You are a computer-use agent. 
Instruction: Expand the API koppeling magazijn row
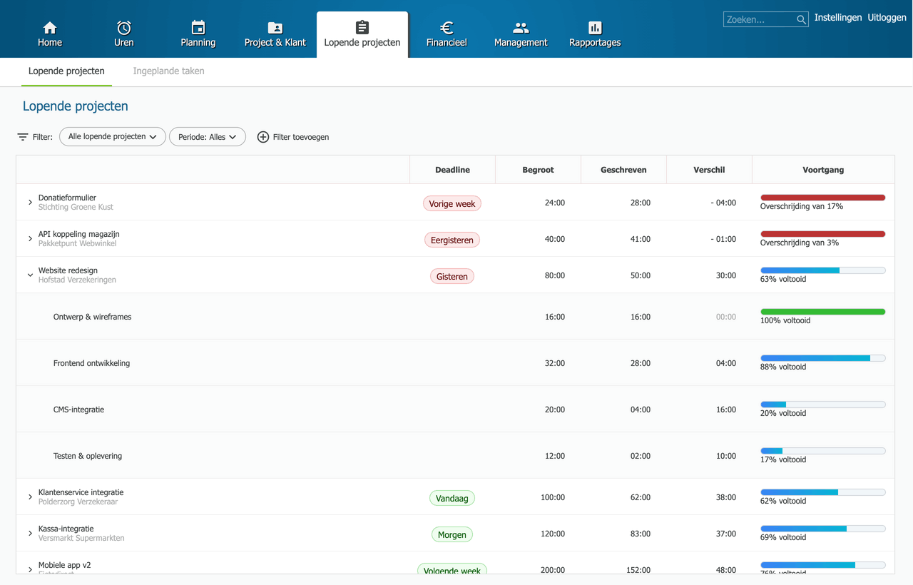[30, 239]
